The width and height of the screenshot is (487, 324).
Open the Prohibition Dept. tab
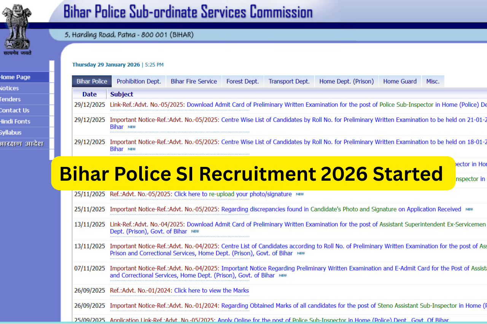[138, 81]
